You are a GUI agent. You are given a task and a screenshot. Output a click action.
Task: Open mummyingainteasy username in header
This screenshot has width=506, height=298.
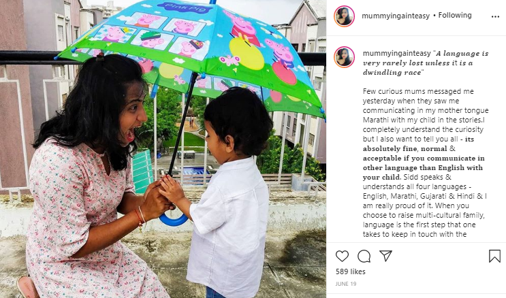coord(396,16)
